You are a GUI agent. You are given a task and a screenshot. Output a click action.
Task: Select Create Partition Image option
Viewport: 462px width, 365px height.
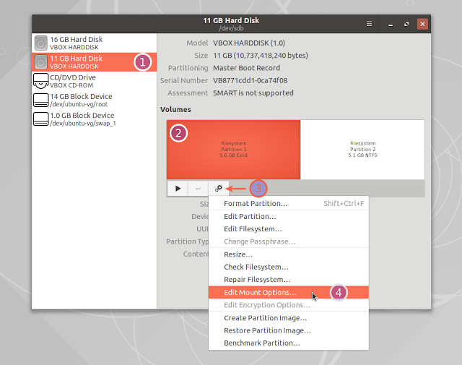pyautogui.click(x=265, y=318)
